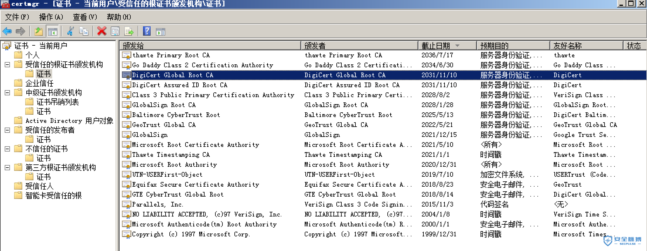Click the blue Back arrow in toolbar
Viewport: 647px width, 251px height.
(7, 31)
